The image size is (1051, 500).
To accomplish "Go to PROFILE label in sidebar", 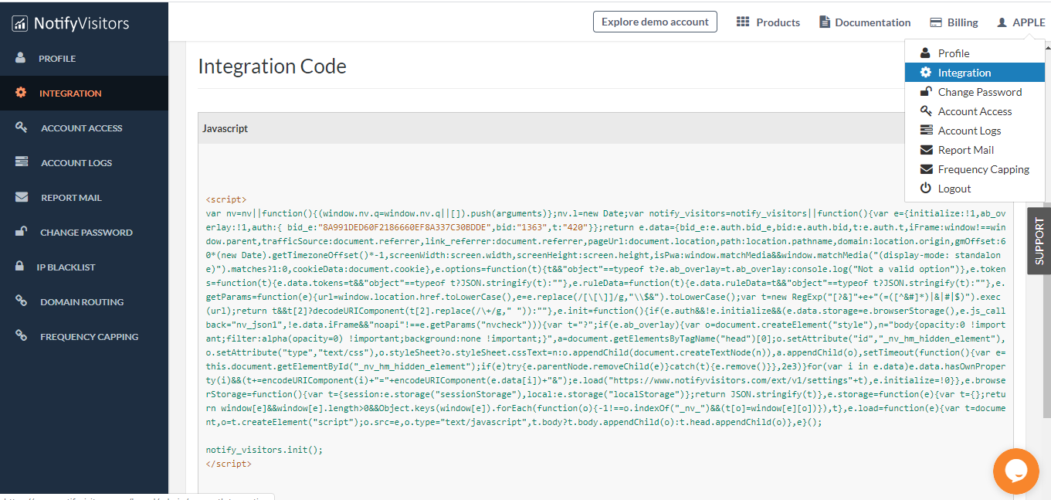I will 57,59.
